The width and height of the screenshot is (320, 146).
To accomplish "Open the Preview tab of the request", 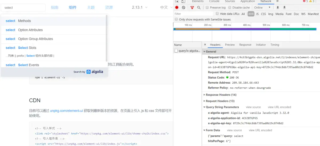I will coord(230,45).
